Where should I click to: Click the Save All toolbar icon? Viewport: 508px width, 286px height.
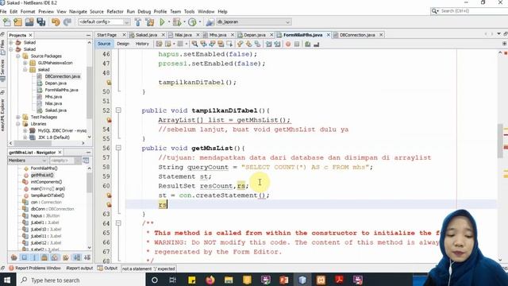[40, 21]
